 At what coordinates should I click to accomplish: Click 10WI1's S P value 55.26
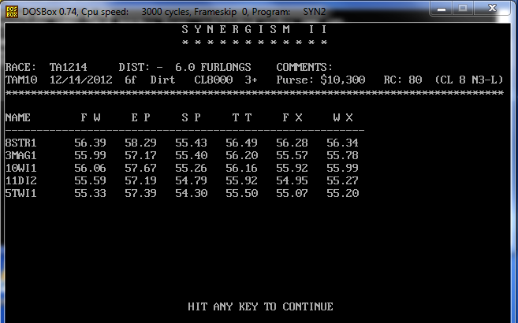[x=192, y=168]
